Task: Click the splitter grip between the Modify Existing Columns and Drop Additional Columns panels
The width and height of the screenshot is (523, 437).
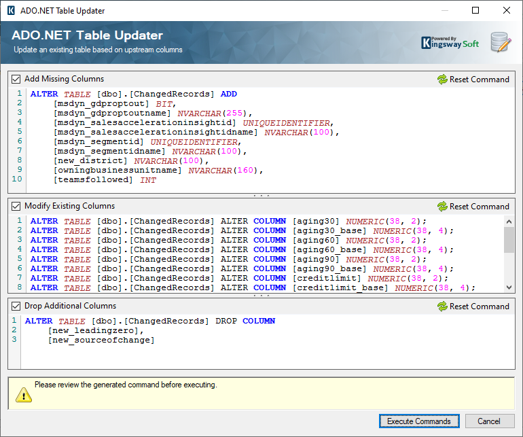Action: pyautogui.click(x=261, y=296)
